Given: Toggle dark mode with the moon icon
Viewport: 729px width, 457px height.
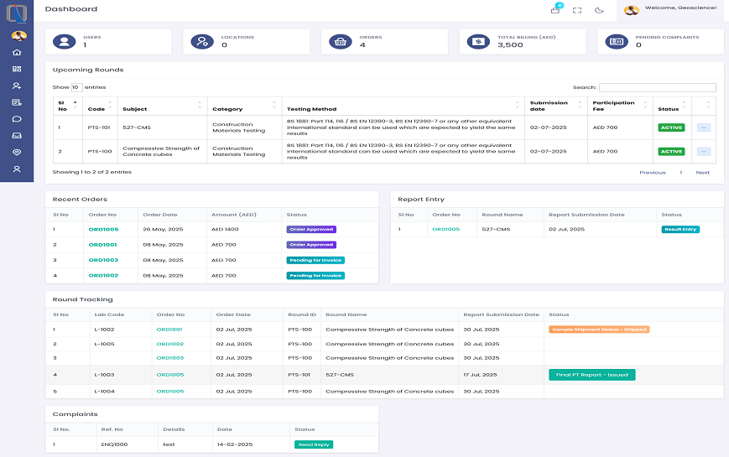Looking at the screenshot, I should (599, 10).
